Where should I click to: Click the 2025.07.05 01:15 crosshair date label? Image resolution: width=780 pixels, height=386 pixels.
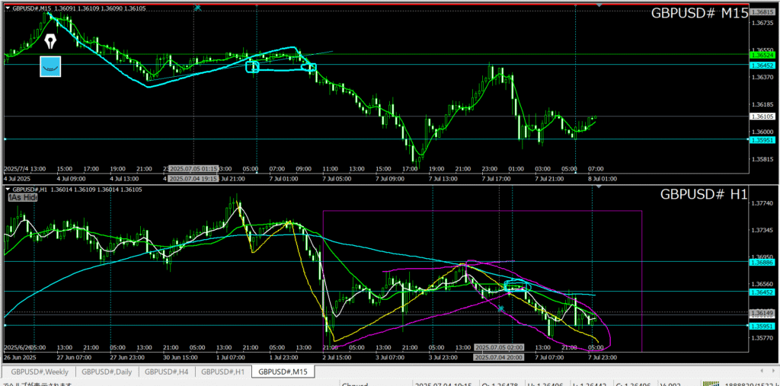193,168
